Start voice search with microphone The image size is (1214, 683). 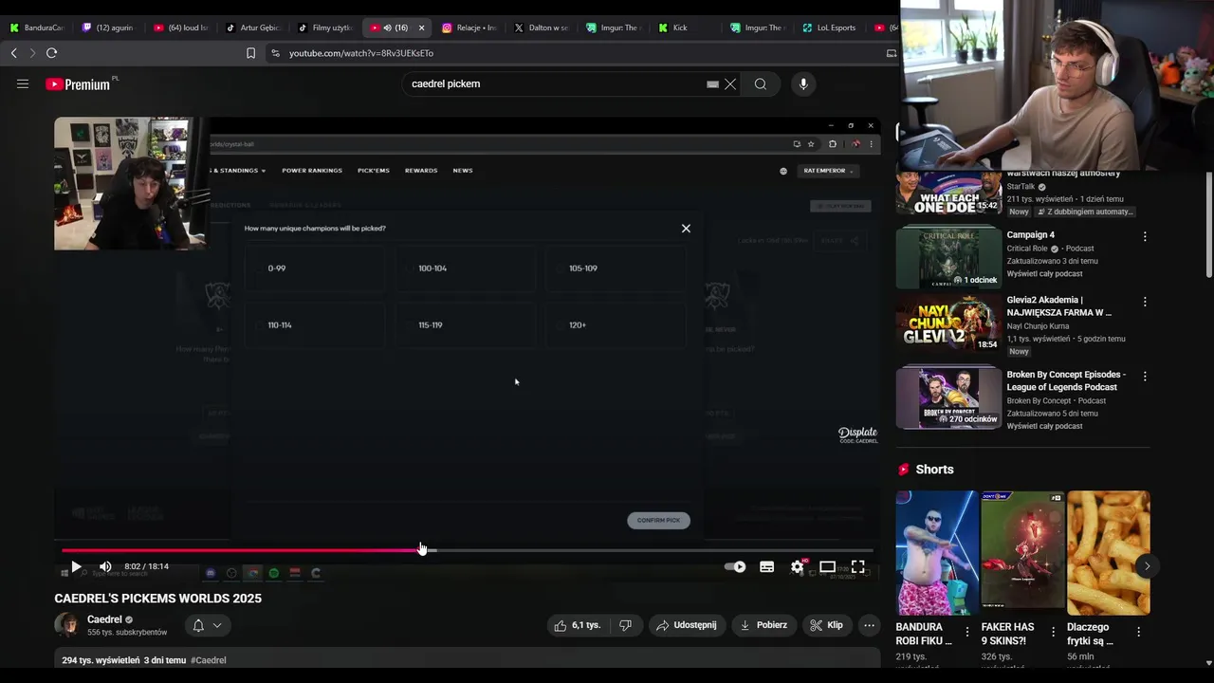[803, 83]
